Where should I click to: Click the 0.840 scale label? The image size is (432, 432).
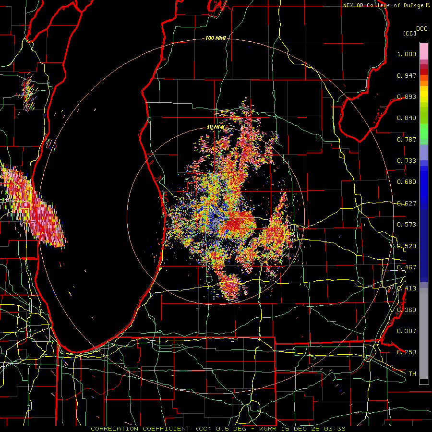(x=407, y=118)
